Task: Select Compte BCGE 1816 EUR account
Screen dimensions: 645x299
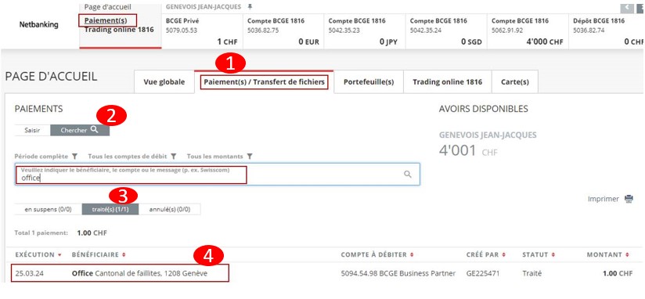Action: pos(284,31)
